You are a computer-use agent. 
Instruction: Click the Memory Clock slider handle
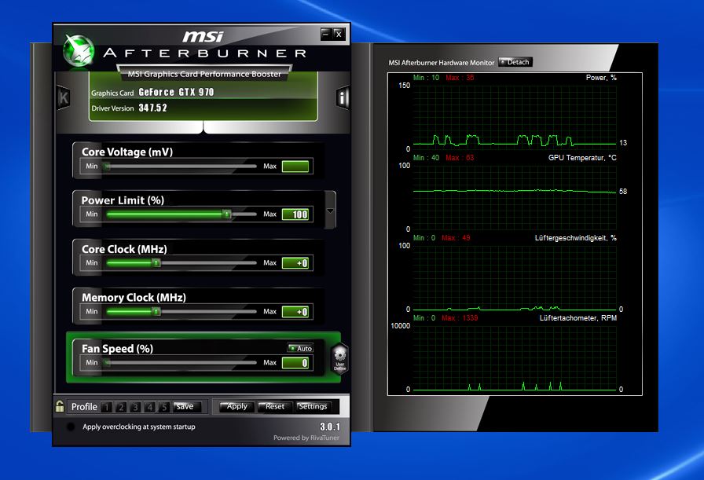coord(156,311)
